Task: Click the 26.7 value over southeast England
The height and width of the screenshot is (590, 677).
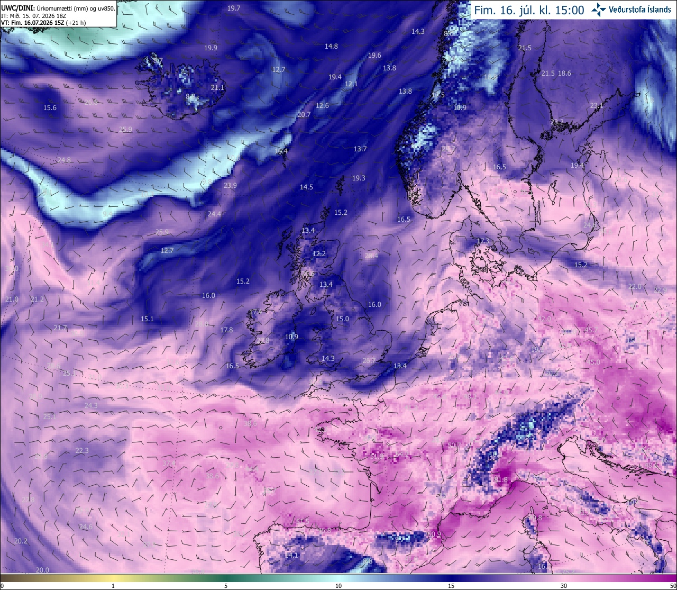Action: tap(369, 361)
